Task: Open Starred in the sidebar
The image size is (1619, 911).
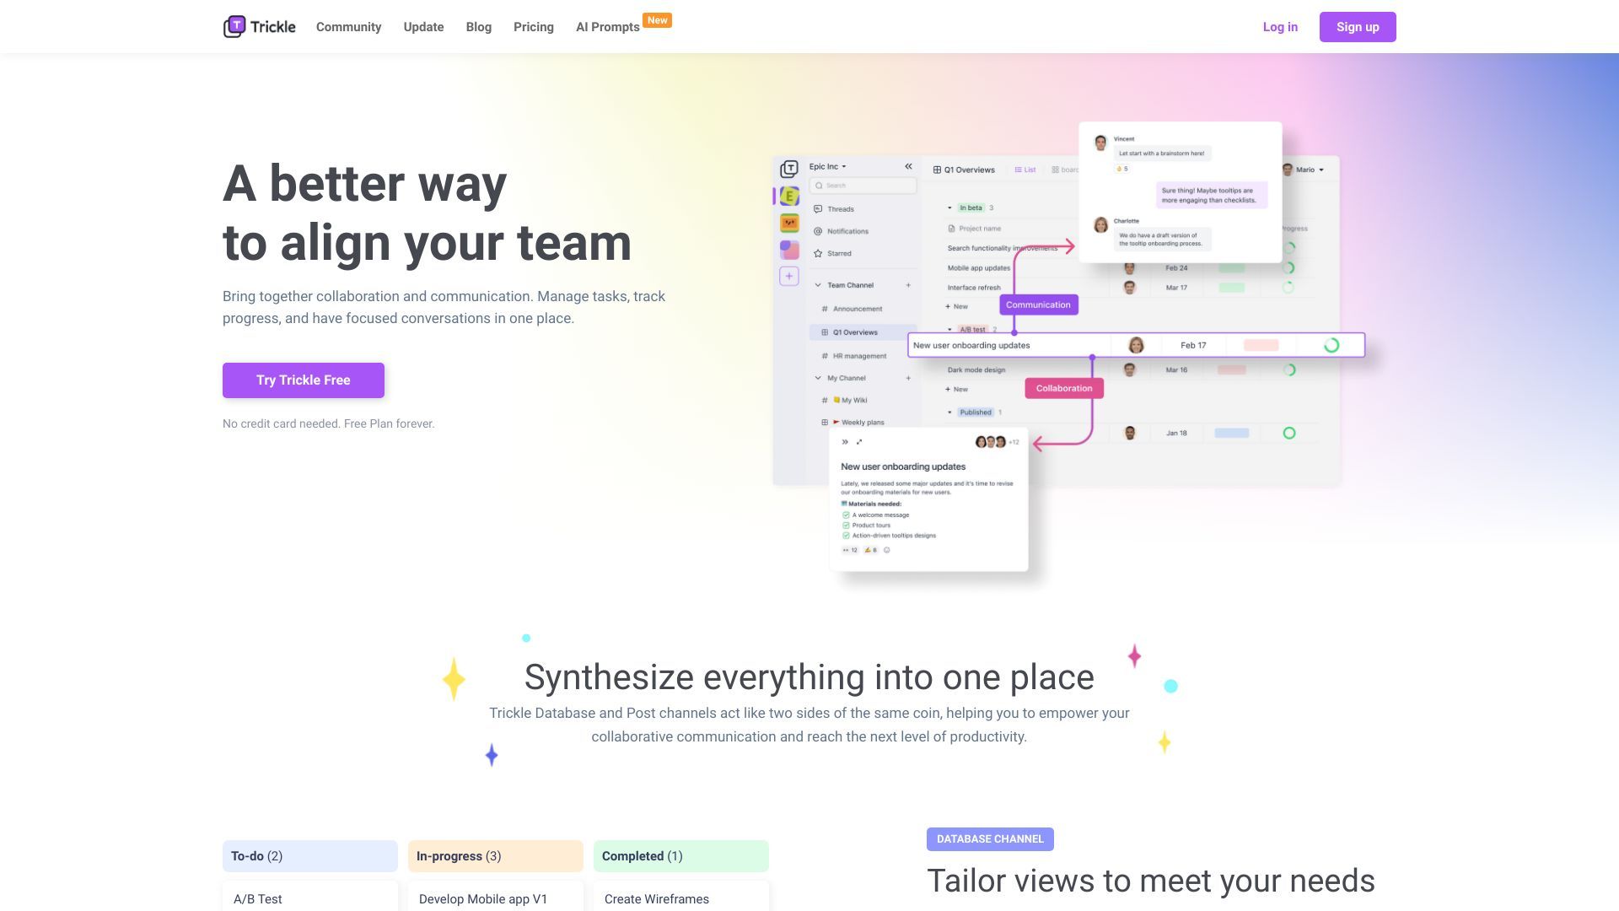Action: [833, 253]
